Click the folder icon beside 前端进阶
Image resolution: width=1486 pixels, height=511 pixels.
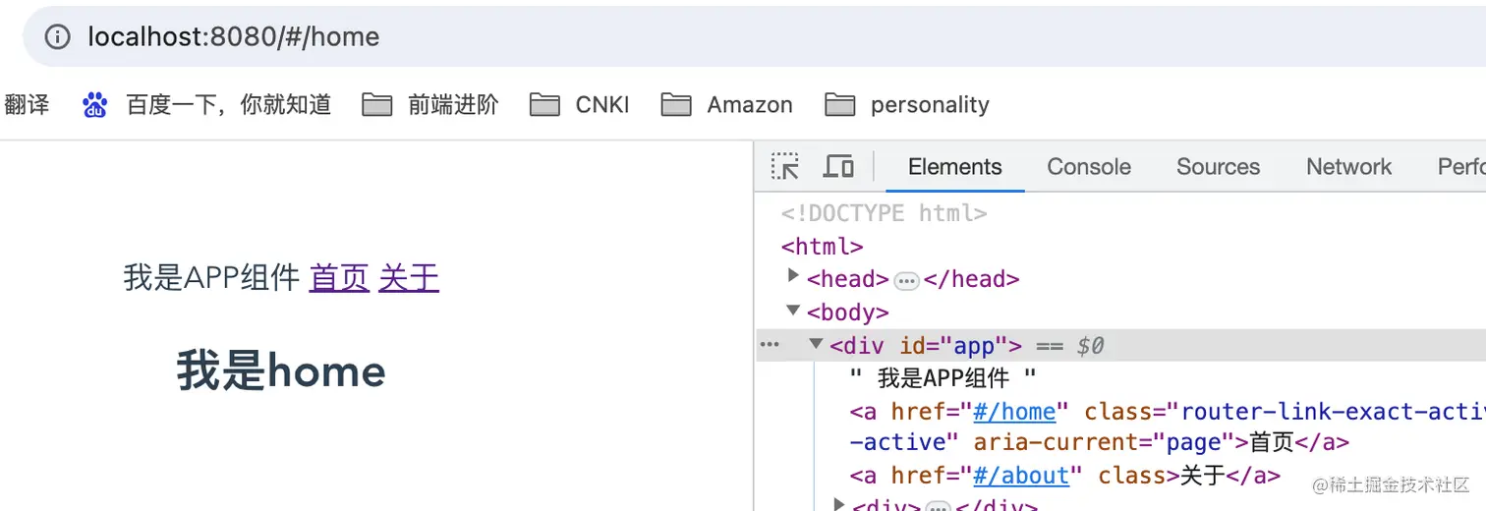click(376, 104)
